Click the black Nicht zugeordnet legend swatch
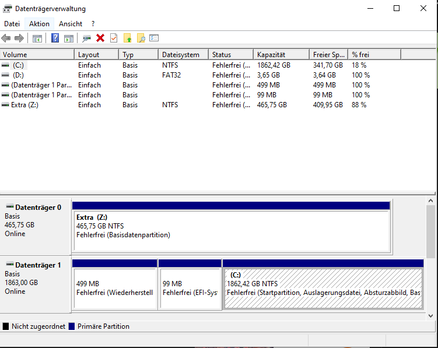This screenshot has width=438, height=348. (6, 326)
